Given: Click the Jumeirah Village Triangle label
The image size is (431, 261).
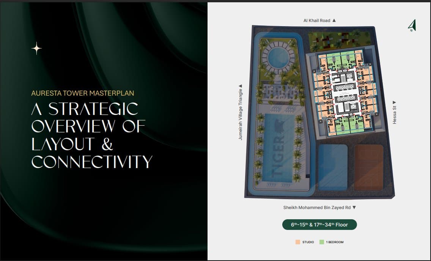Looking at the screenshot, I should [x=241, y=114].
